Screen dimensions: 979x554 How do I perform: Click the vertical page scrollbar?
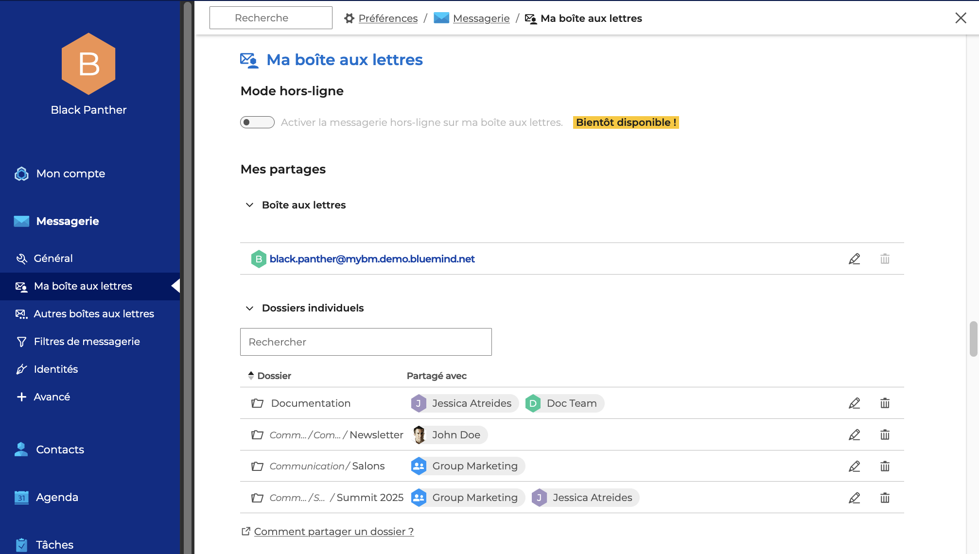(x=973, y=339)
